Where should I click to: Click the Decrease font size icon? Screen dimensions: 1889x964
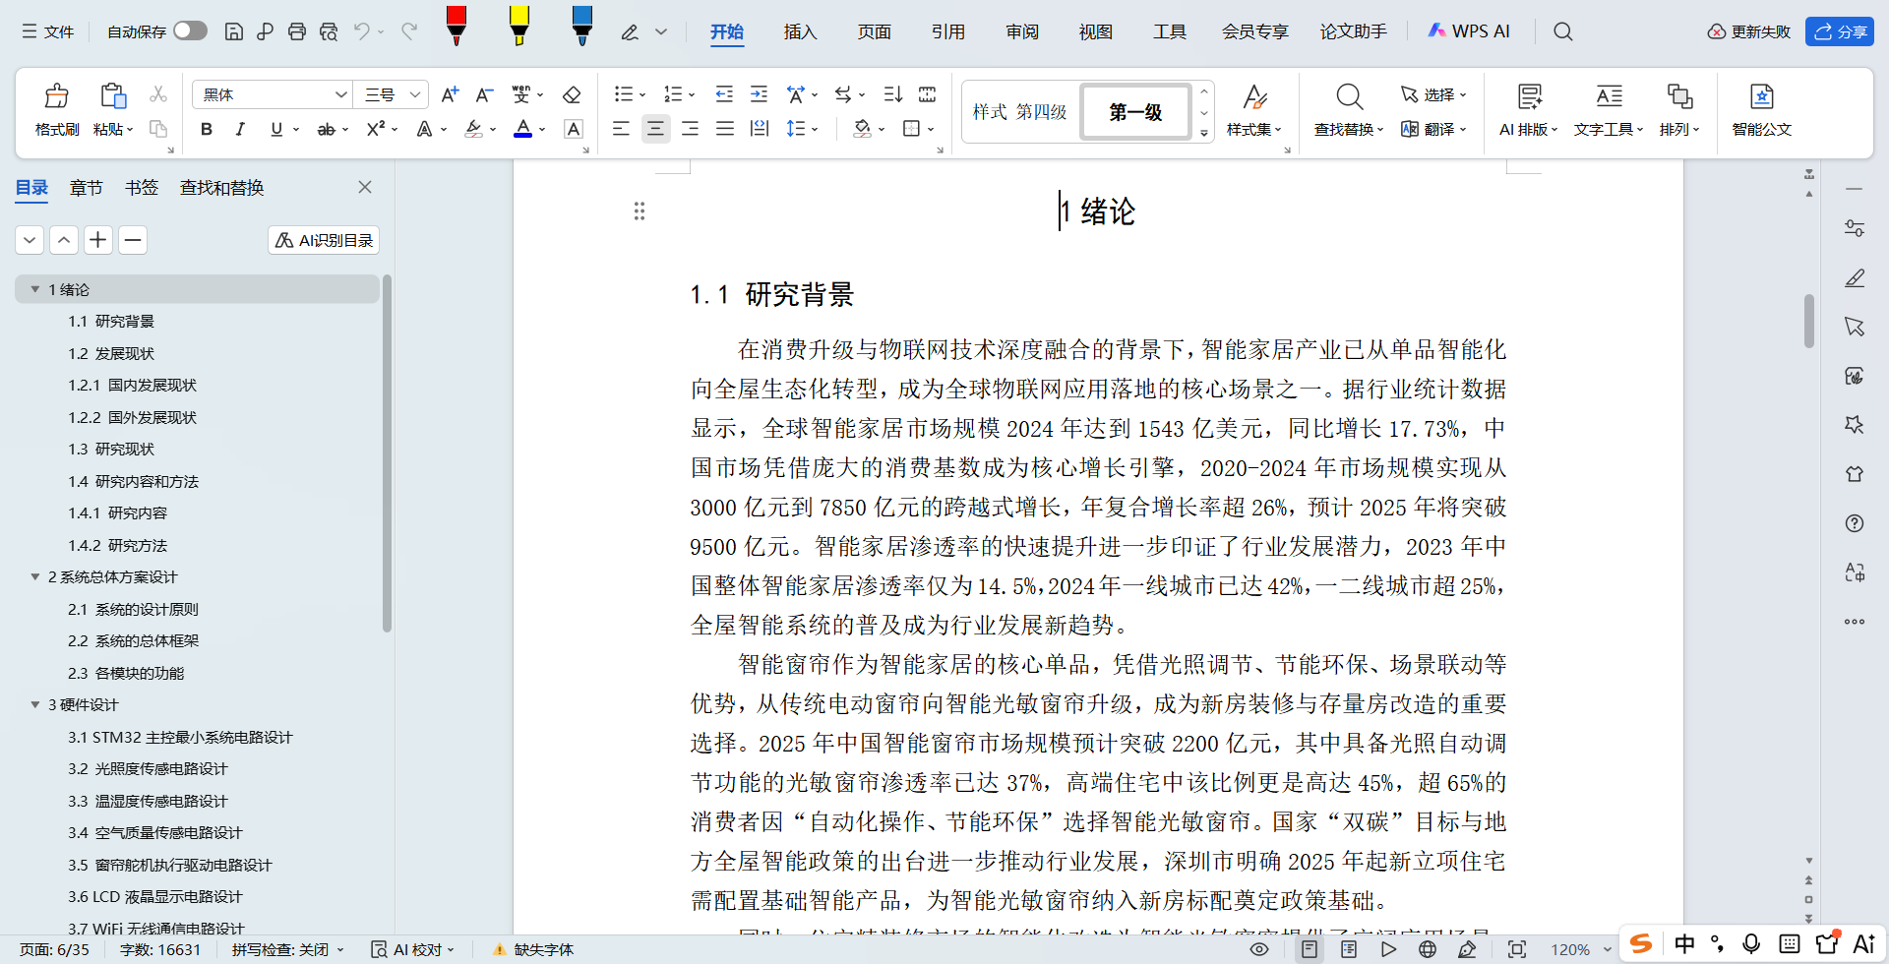484,94
